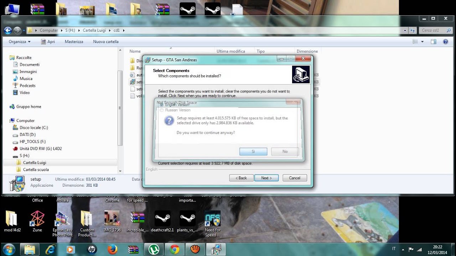The width and height of the screenshot is (456, 256).
Task: Open the IMG_1796 desktop image
Action: click(x=112, y=221)
